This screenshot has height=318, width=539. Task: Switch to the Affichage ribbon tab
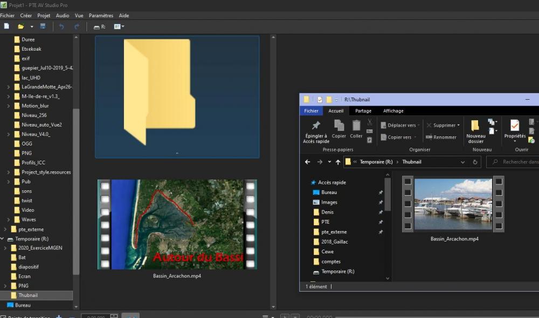(393, 111)
